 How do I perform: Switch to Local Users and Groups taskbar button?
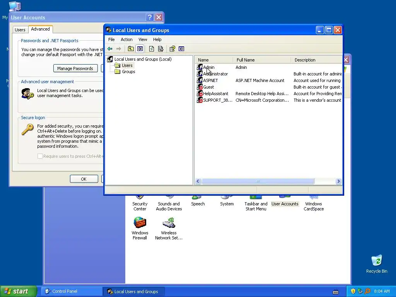click(134, 291)
